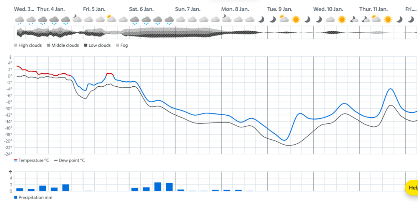Click the 0° label on the temperature axis
418x202 pixels.
click(10, 76)
